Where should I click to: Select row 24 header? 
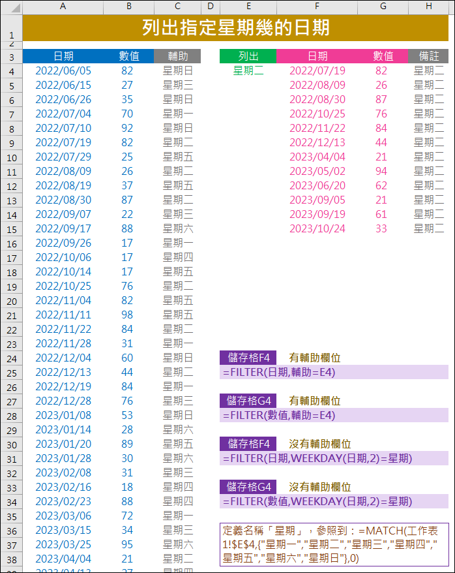[12, 358]
